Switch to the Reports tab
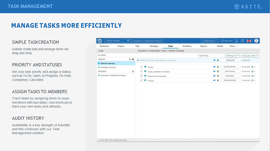Screen dimensions: 270x151 pos(203,46)
